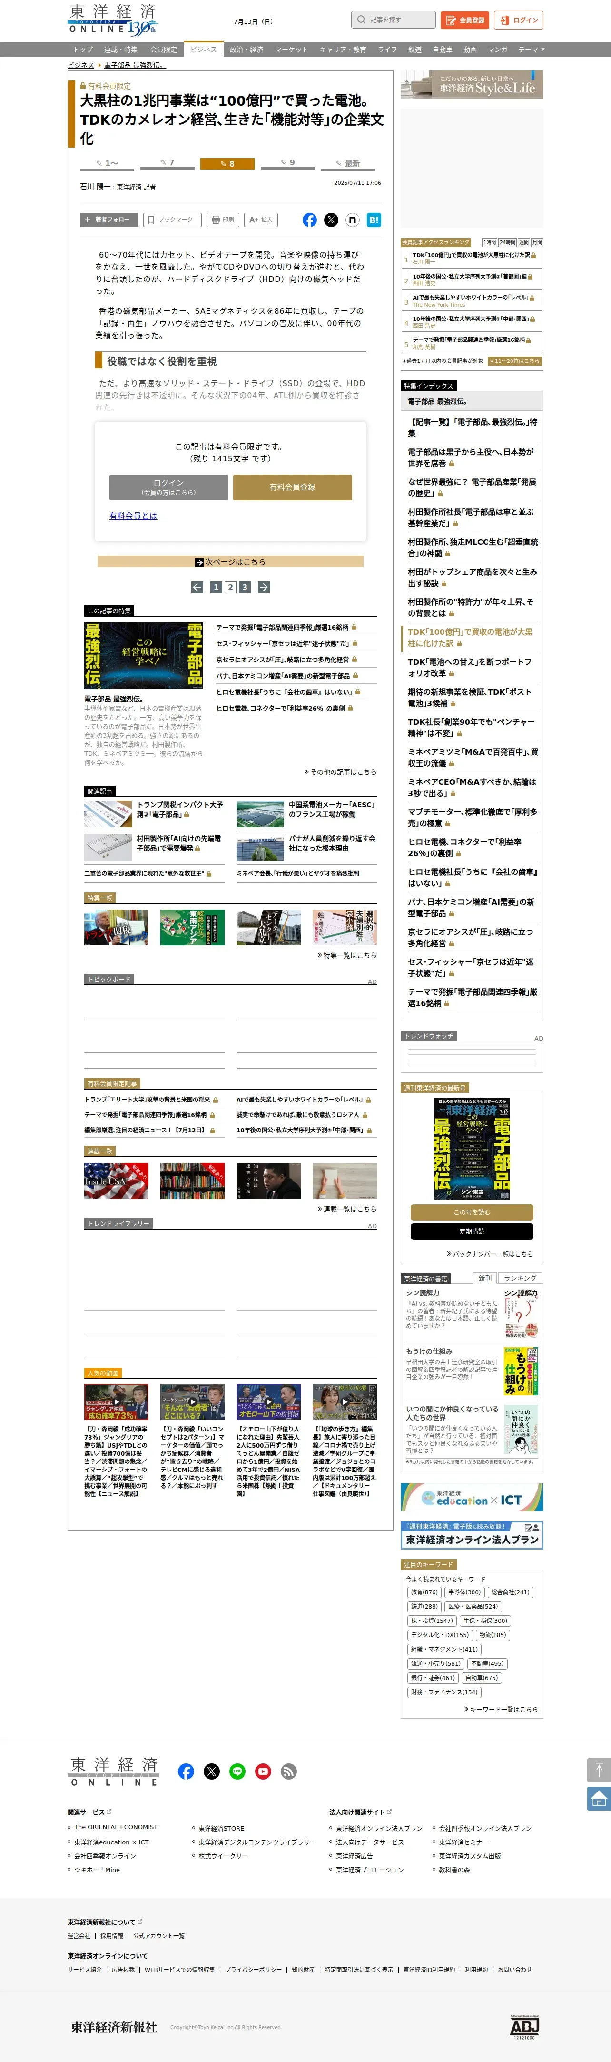Share article on Hatena Bookmark
This screenshot has height=2062, width=611.
(x=374, y=220)
